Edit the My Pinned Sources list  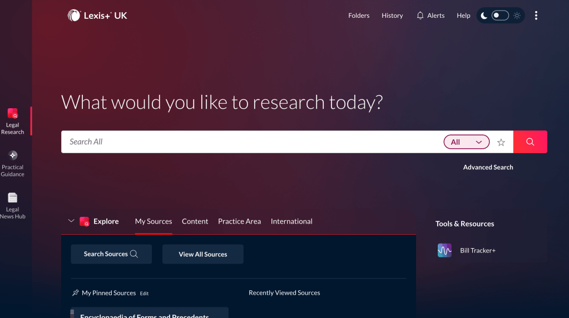(x=144, y=294)
